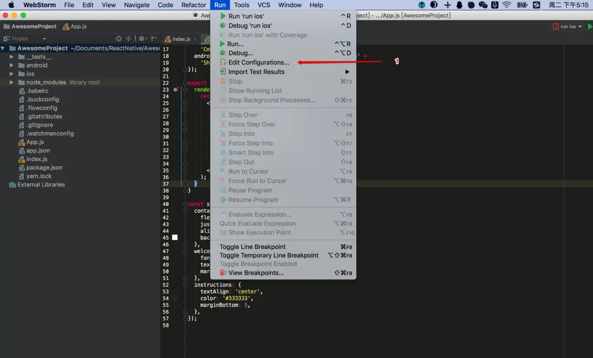The height and width of the screenshot is (358, 593).
Task: Open the 'run ios' run configuration dropdown
Action: click(567, 27)
